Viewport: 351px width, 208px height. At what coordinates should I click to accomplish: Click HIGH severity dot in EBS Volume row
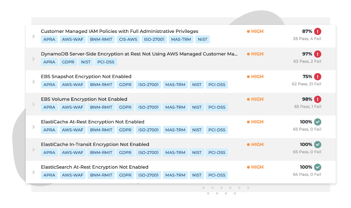coord(248,99)
